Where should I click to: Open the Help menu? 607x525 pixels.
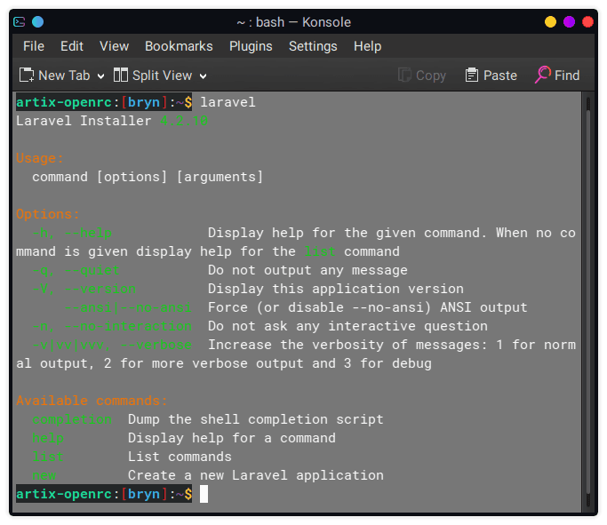(367, 46)
